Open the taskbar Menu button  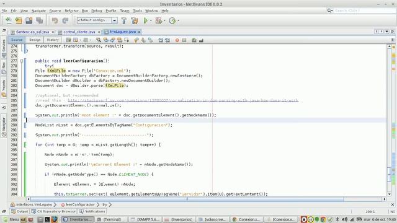(11, 219)
